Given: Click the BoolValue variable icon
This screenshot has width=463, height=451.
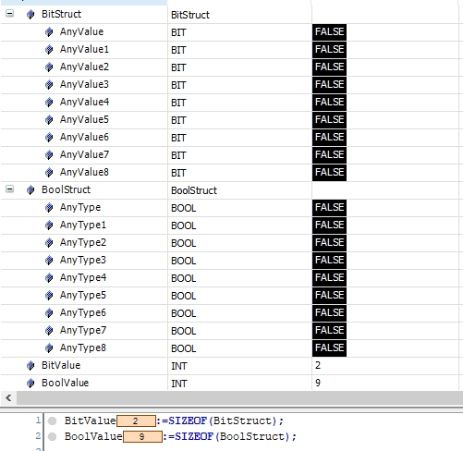Looking at the screenshot, I should [x=30, y=383].
